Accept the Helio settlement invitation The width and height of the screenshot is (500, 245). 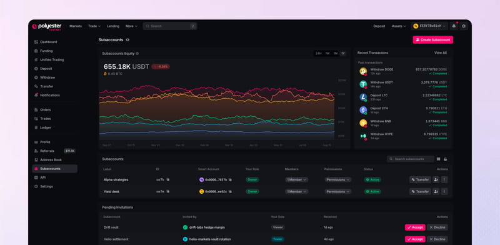pyautogui.click(x=415, y=239)
